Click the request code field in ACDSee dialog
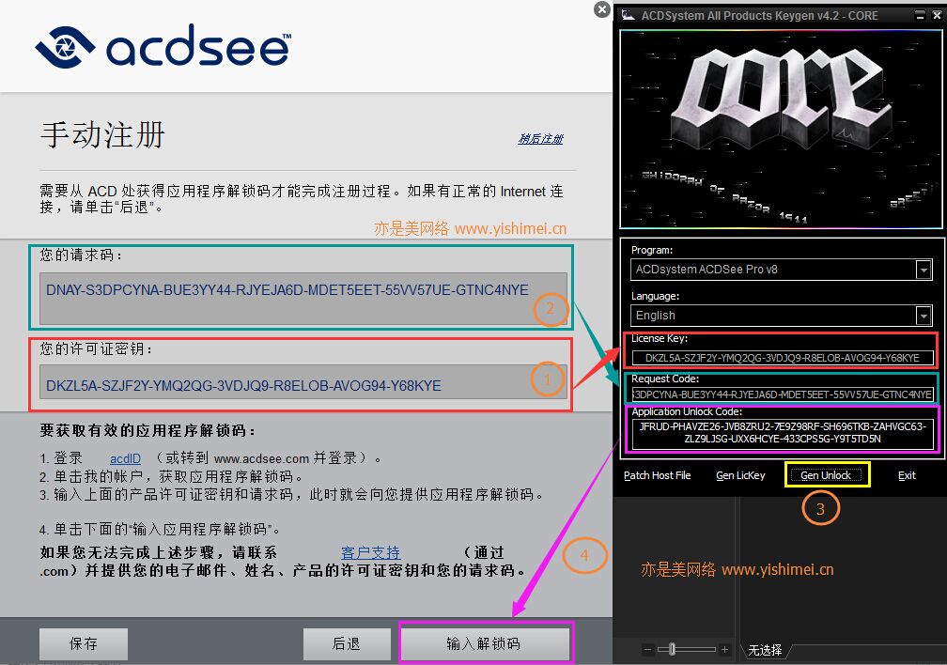This screenshot has width=947, height=665. tap(303, 299)
